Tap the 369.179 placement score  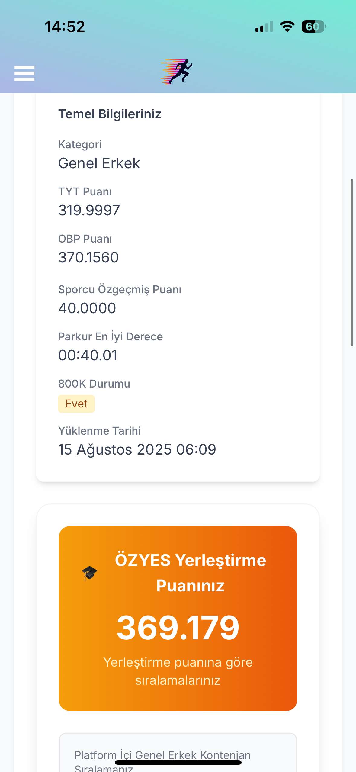pyautogui.click(x=178, y=628)
